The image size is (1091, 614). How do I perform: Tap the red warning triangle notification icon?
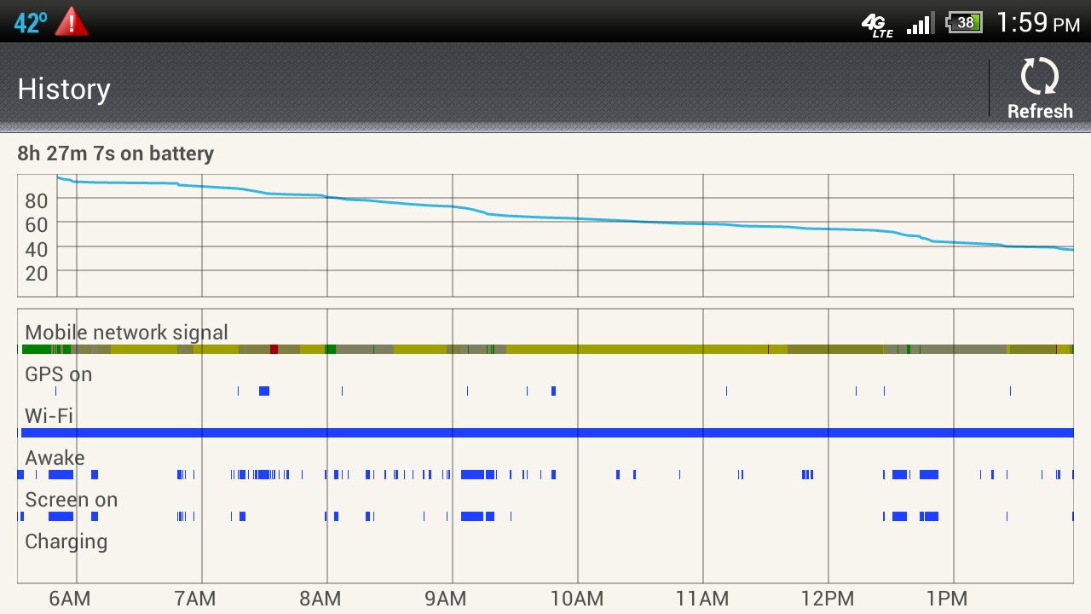72,22
